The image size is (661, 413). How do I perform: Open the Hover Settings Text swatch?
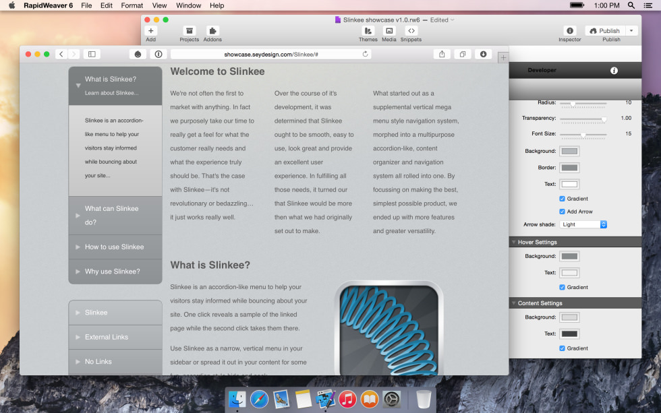point(569,273)
